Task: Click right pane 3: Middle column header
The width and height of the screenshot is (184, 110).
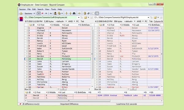Action: [125, 25]
